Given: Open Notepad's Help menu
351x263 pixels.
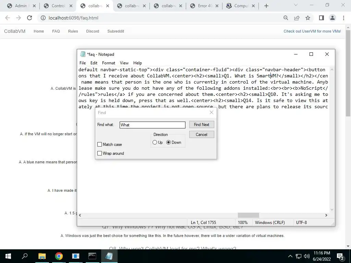Looking at the screenshot, I should [137, 63].
